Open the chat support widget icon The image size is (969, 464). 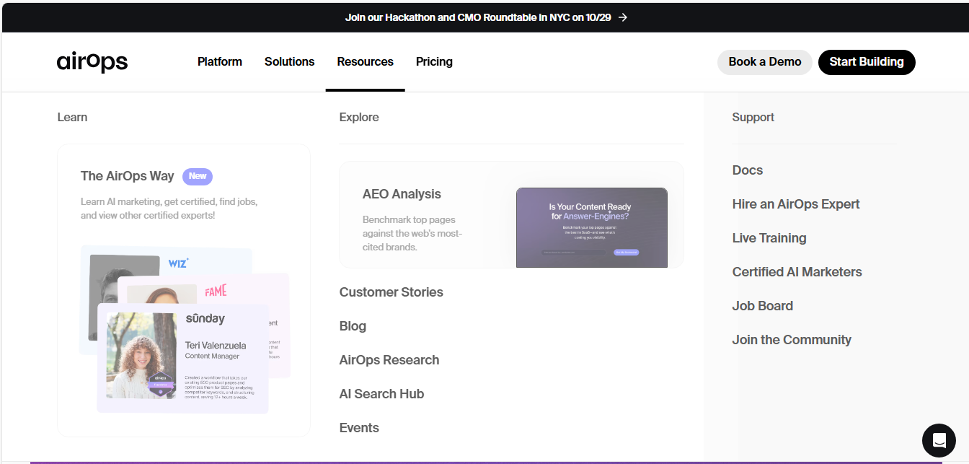tap(939, 440)
